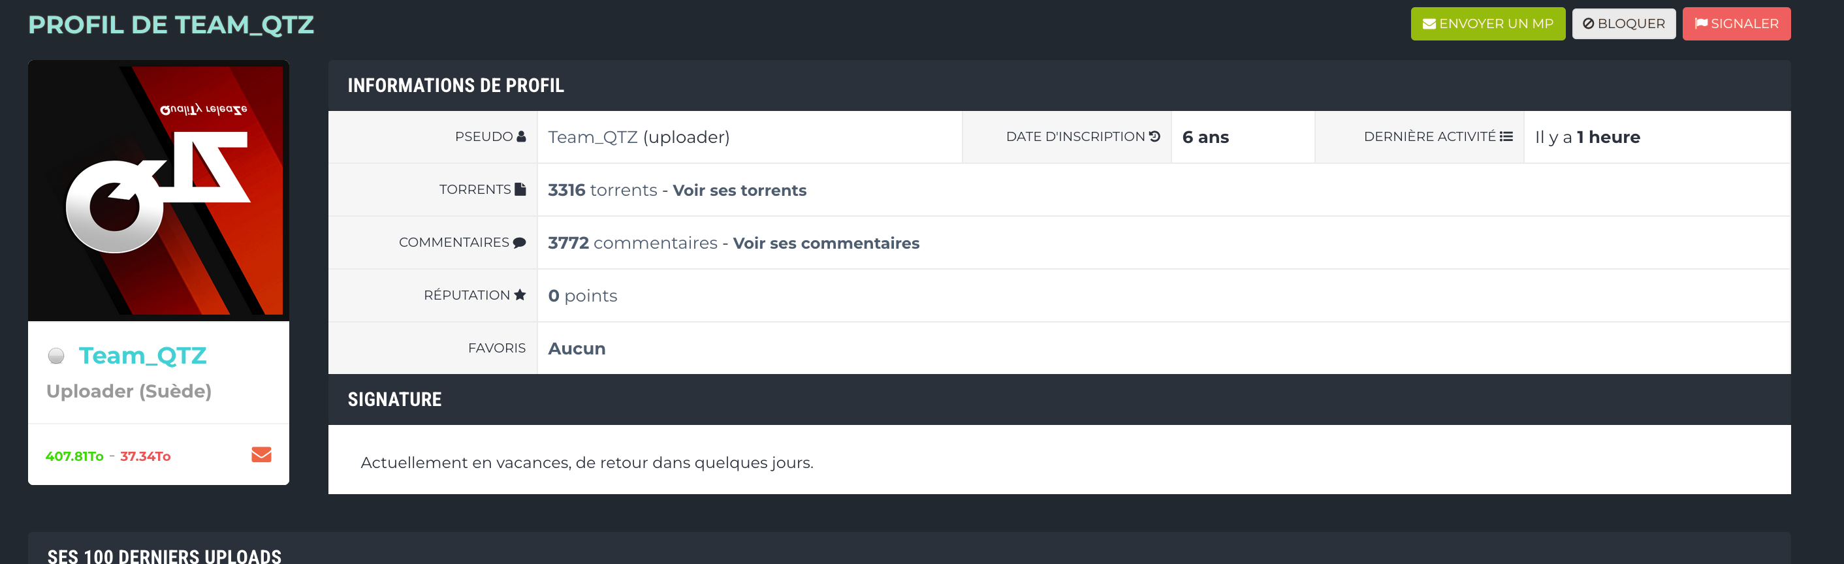Click the '0 points' reputation value

click(582, 296)
